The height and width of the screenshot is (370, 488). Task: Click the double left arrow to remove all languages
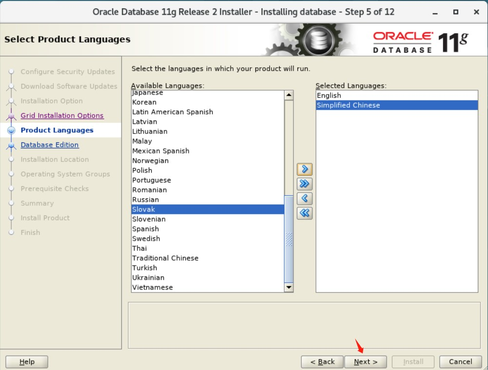click(x=304, y=213)
